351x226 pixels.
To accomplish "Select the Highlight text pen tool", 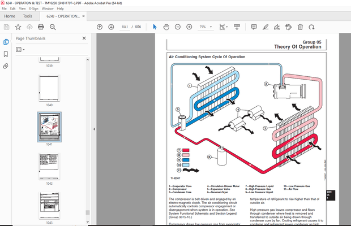I will pyautogui.click(x=266, y=27).
